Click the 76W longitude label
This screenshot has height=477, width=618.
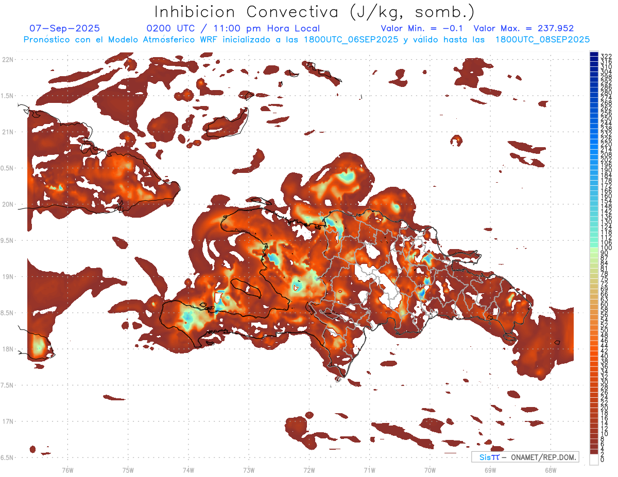tap(67, 470)
